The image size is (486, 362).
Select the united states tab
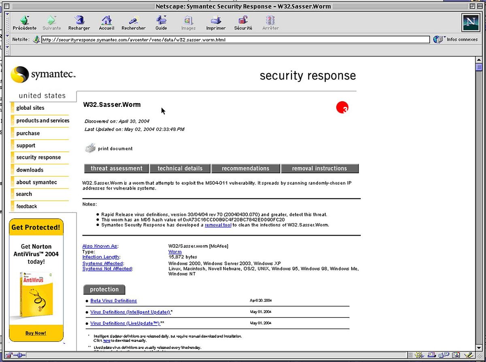coord(42,96)
